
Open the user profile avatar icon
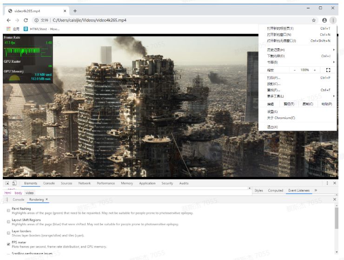324,20
